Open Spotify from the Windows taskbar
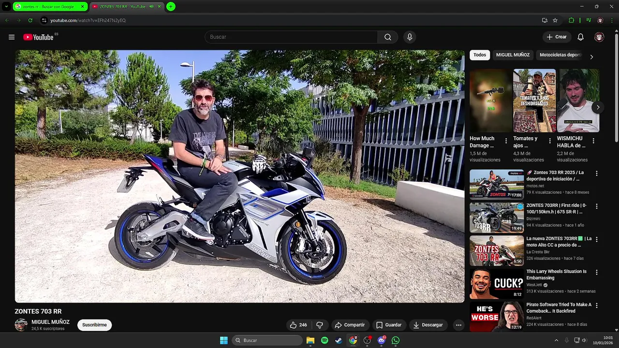619x348 pixels. pos(324,340)
